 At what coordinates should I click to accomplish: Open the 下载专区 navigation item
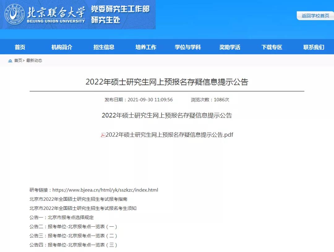click(272, 47)
